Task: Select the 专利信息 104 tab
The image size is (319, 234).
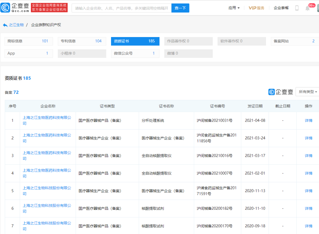Action: tap(82, 41)
